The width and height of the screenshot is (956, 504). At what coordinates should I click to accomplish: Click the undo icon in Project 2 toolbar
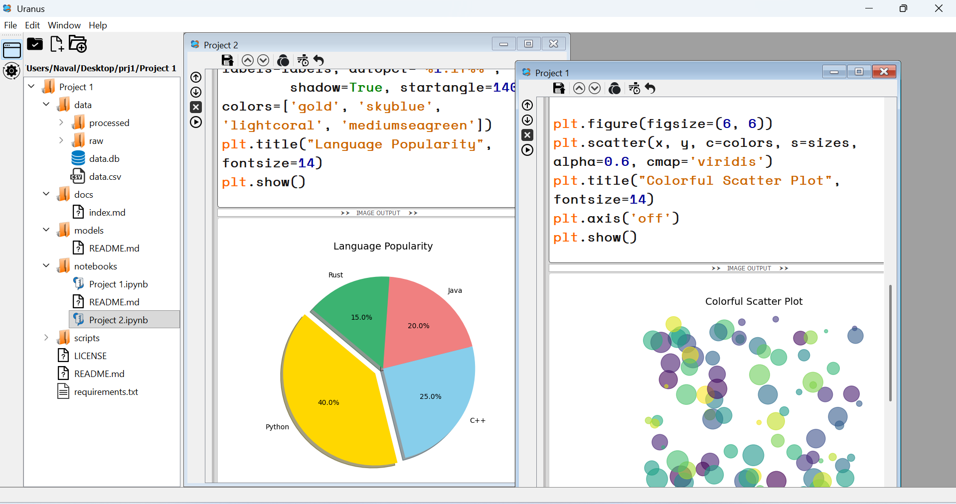[319, 60]
